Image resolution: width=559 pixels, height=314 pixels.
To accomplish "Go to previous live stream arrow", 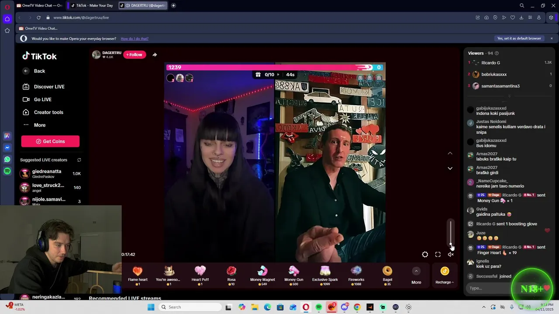I will pos(450,153).
